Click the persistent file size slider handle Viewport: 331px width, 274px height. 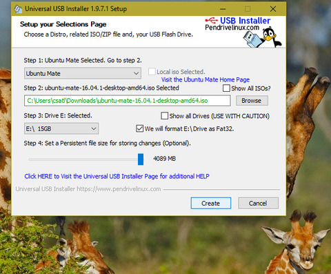(141, 159)
